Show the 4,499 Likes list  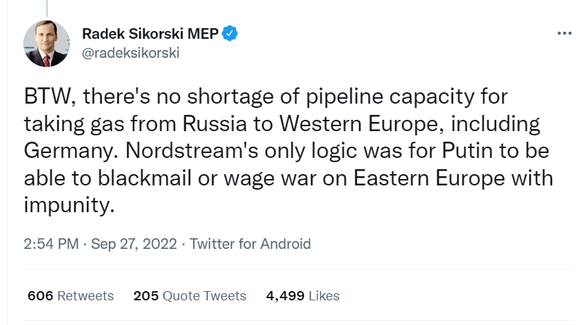[302, 295]
